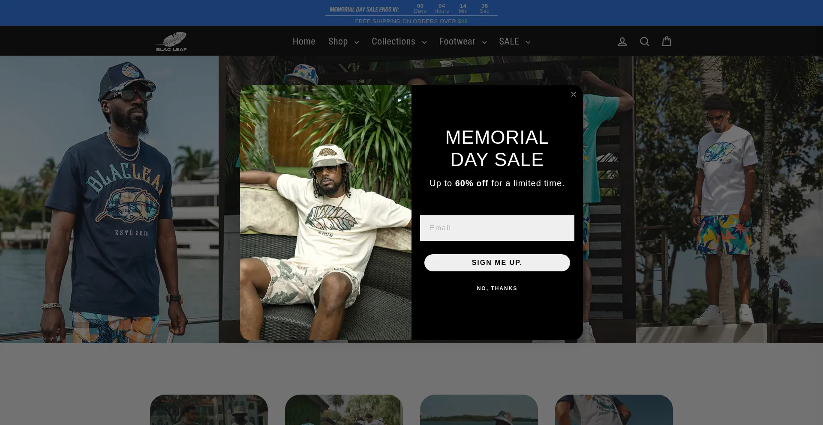
Task: Click the Blac Leaf logo
Action: [x=171, y=42]
